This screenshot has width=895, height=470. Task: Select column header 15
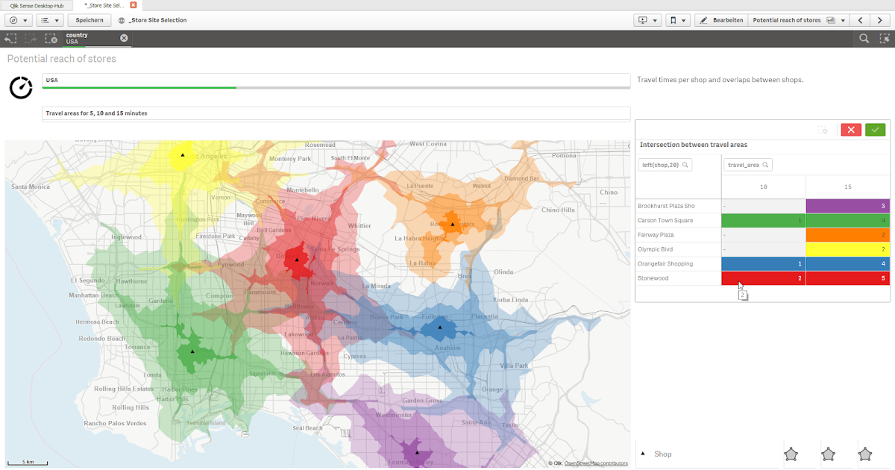point(847,187)
